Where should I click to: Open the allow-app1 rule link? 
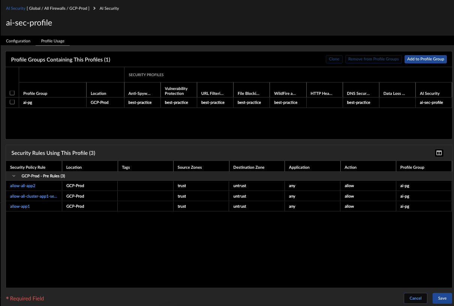[20, 206]
